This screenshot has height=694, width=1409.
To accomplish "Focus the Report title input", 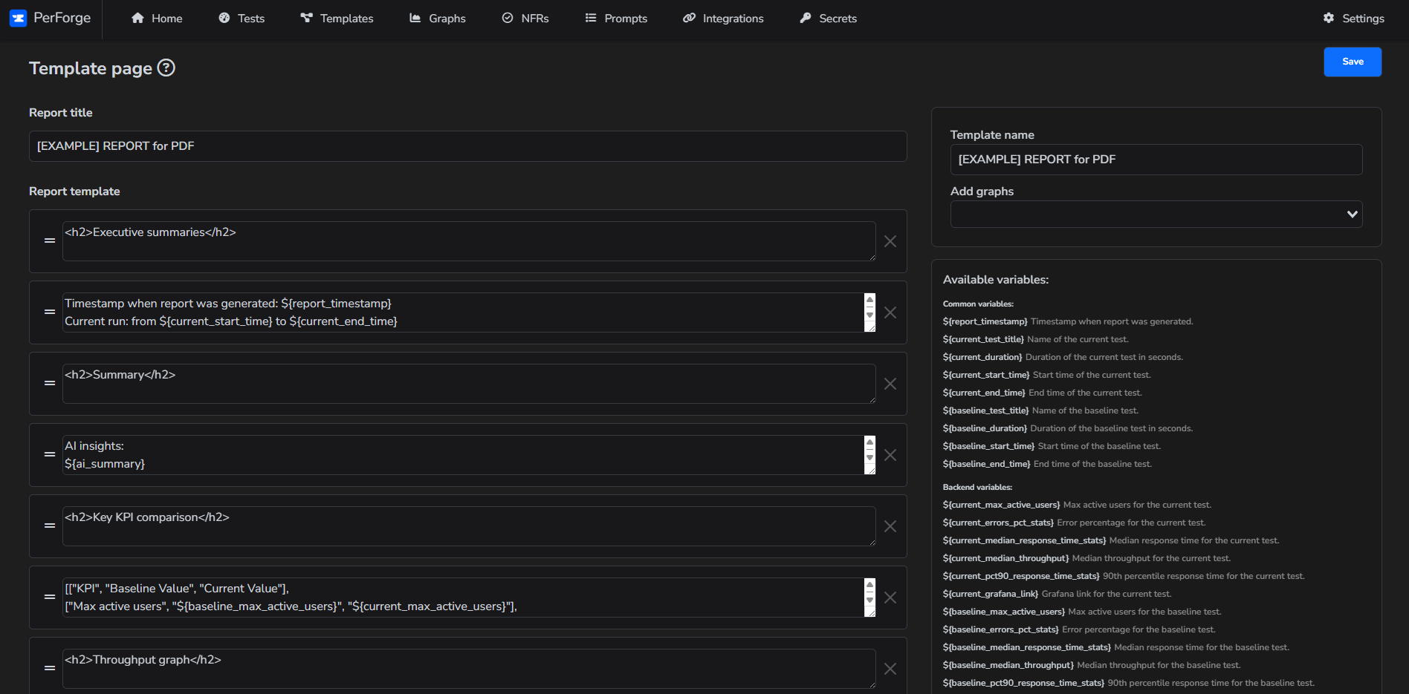I will click(468, 145).
